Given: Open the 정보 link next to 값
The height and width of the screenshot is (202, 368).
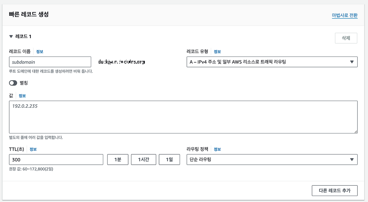Looking at the screenshot, I should coord(22,96).
